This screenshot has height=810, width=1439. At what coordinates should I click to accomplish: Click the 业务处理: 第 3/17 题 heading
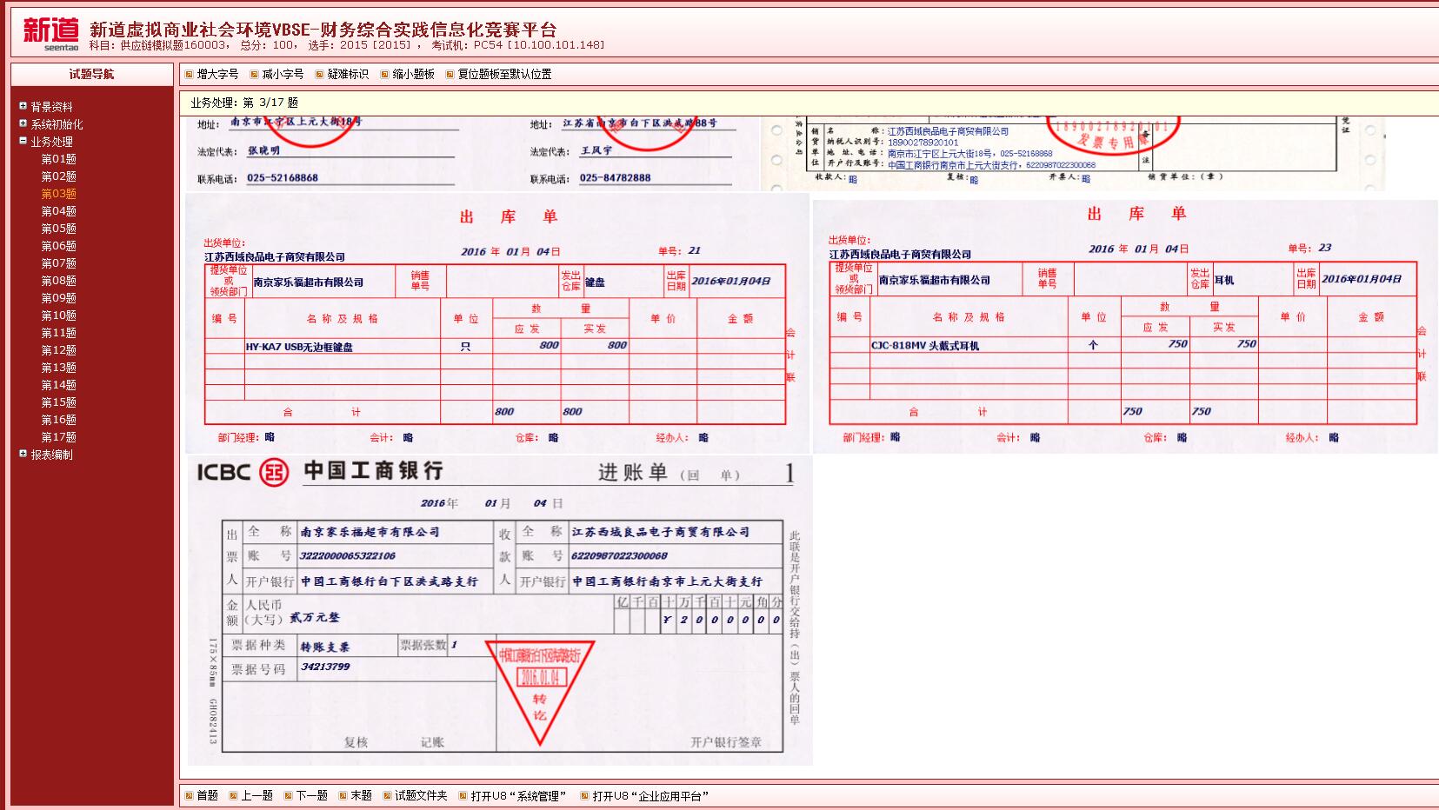click(x=244, y=103)
